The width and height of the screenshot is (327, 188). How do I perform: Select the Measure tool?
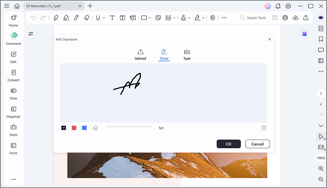168,18
